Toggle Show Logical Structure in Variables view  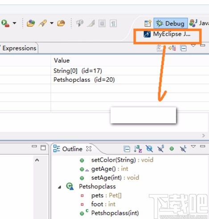[172, 48]
